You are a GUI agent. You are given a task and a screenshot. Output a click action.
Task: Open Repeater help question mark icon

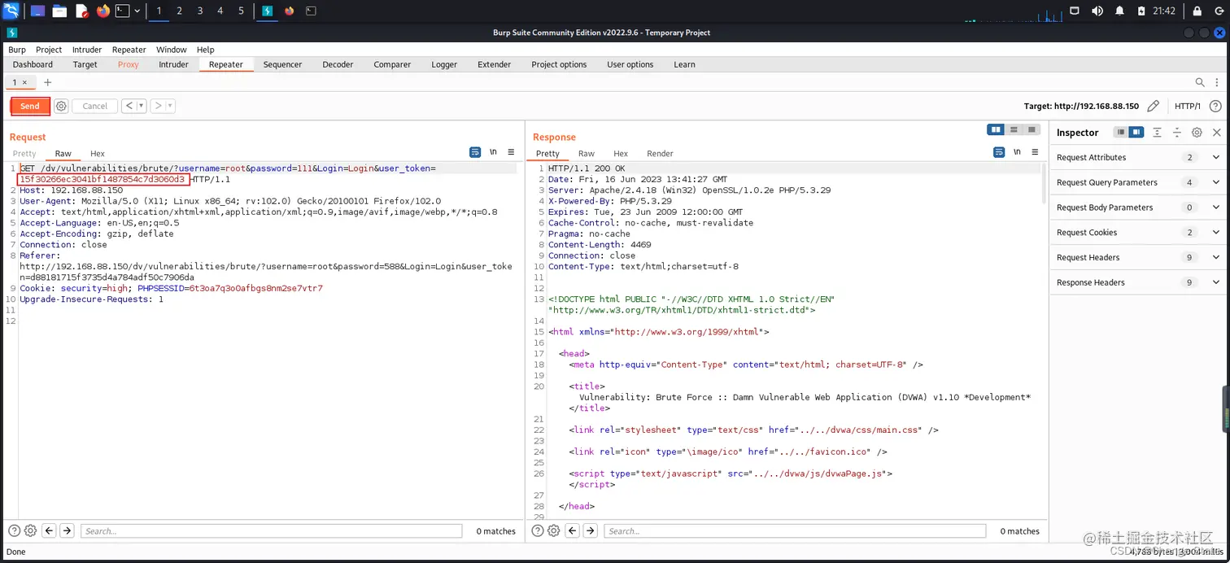pyautogui.click(x=1215, y=106)
